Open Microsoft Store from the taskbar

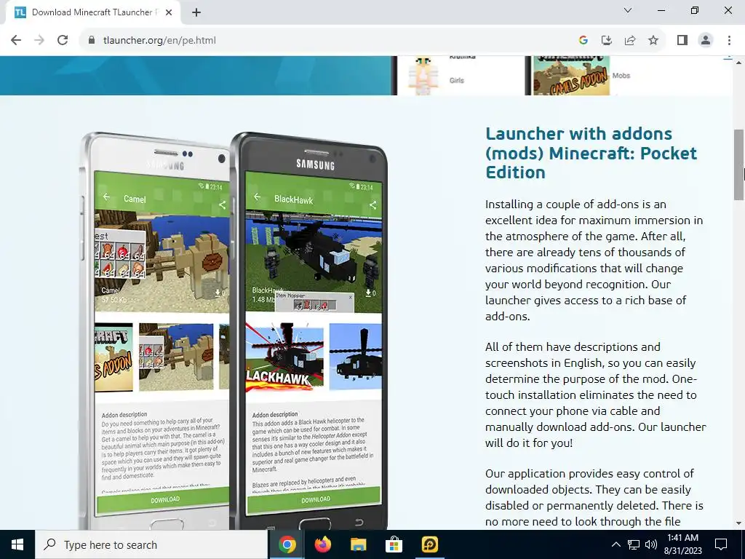394,544
